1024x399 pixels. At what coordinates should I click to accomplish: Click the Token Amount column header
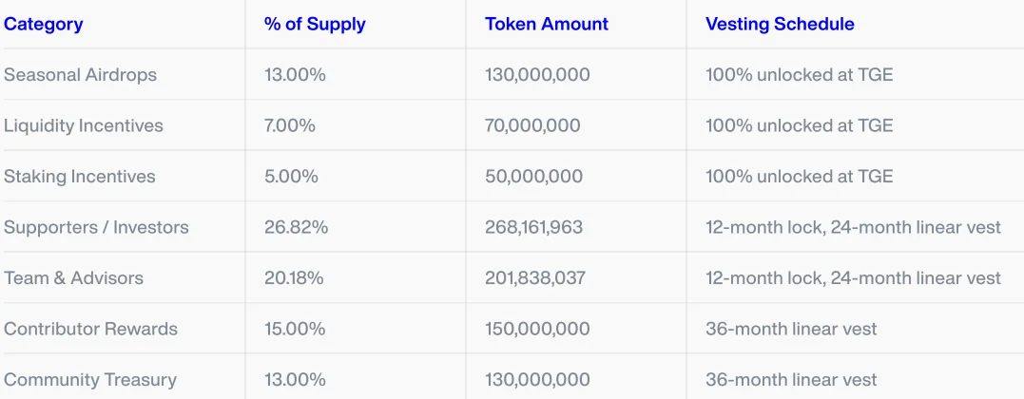tap(547, 24)
